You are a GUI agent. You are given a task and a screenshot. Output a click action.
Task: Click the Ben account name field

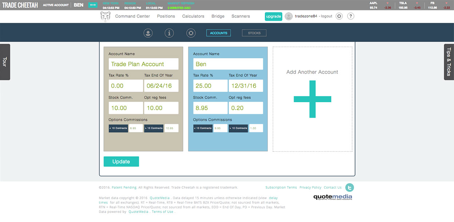(x=228, y=64)
